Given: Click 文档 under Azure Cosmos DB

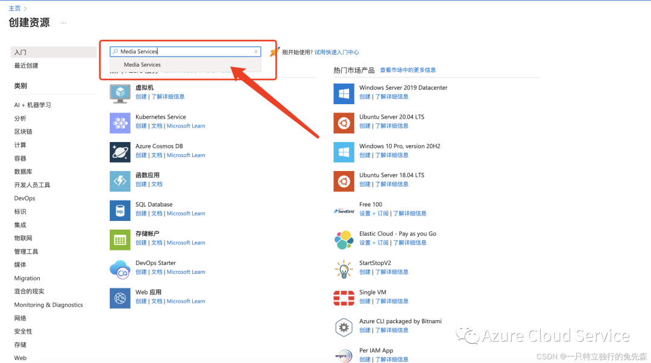Looking at the screenshot, I should [157, 155].
